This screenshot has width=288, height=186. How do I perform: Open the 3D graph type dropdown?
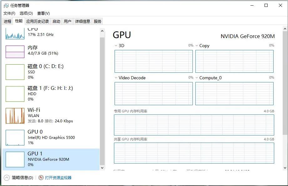point(116,46)
